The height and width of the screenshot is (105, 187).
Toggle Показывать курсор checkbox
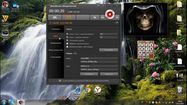67,41
